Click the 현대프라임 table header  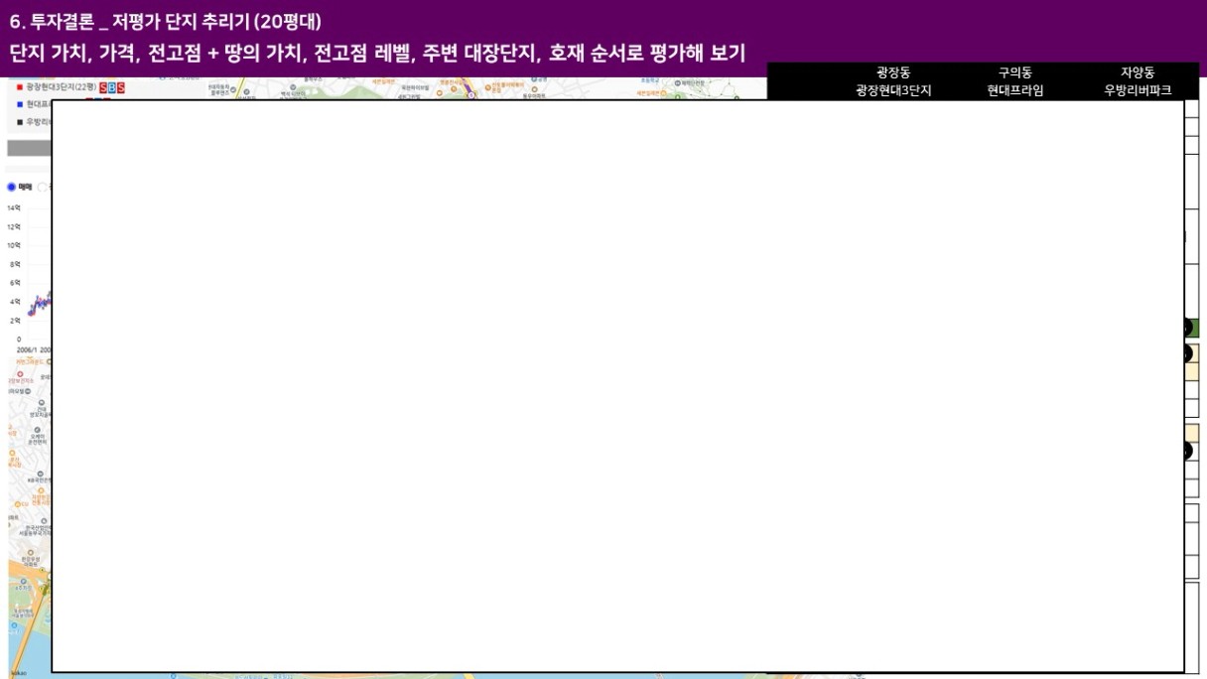(x=1015, y=90)
